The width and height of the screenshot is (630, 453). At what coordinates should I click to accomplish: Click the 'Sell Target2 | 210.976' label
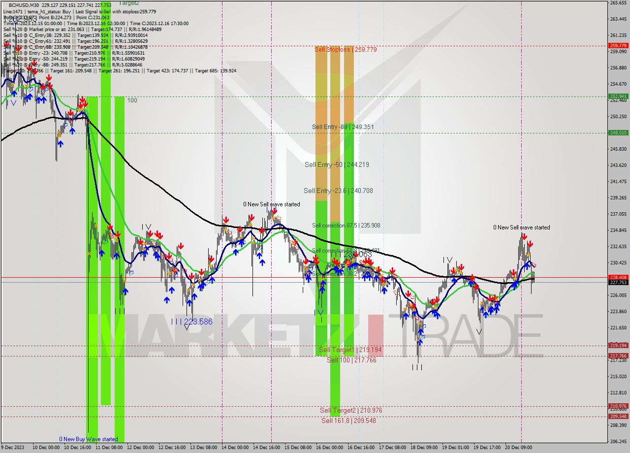tap(351, 411)
